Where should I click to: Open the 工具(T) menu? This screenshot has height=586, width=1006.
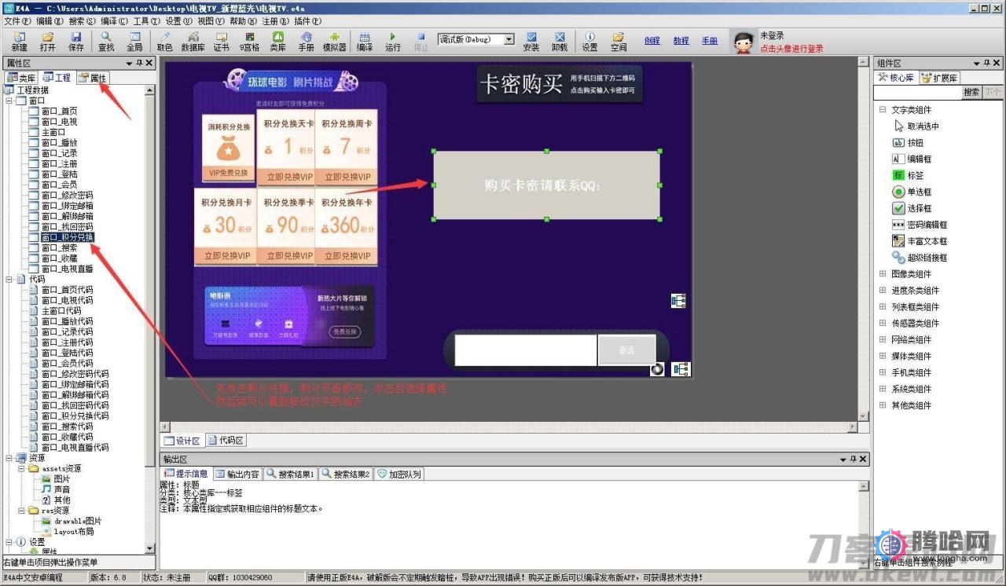pyautogui.click(x=146, y=21)
